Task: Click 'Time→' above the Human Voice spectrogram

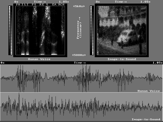Action: [x=40, y=2]
